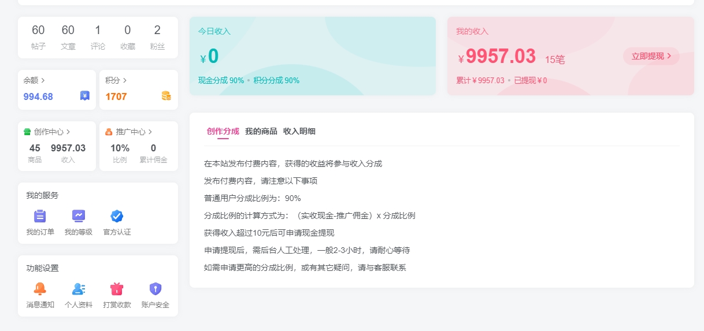Switch to the 我的商品 tab
Viewport: 704px width, 331px height.
pos(261,131)
